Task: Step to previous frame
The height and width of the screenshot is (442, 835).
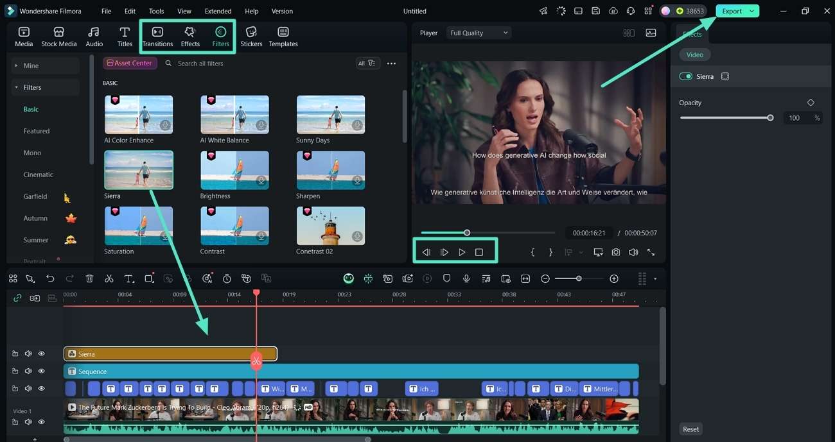Action: pos(426,252)
